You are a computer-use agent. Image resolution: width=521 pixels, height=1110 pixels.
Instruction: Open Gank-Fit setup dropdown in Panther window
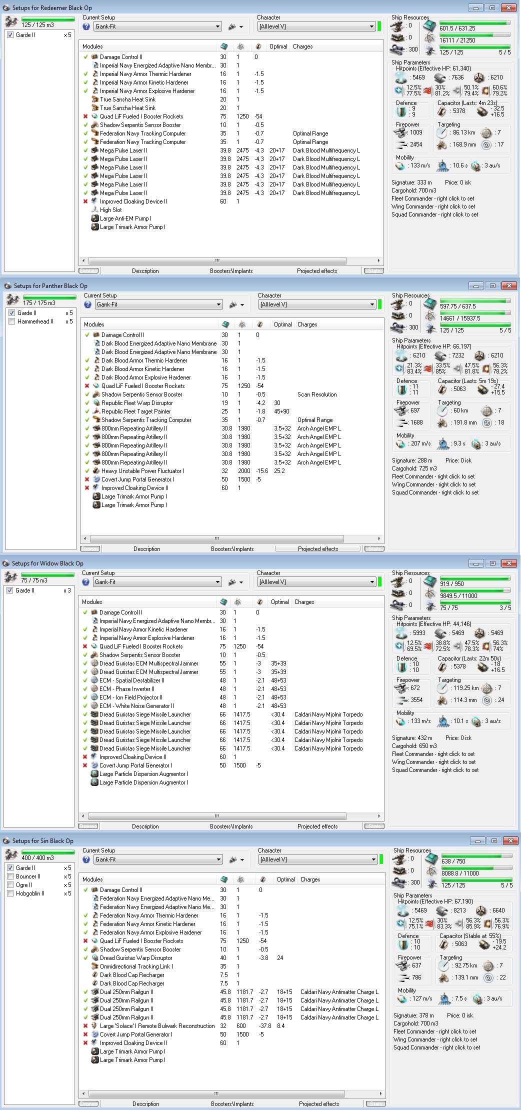pos(158,304)
